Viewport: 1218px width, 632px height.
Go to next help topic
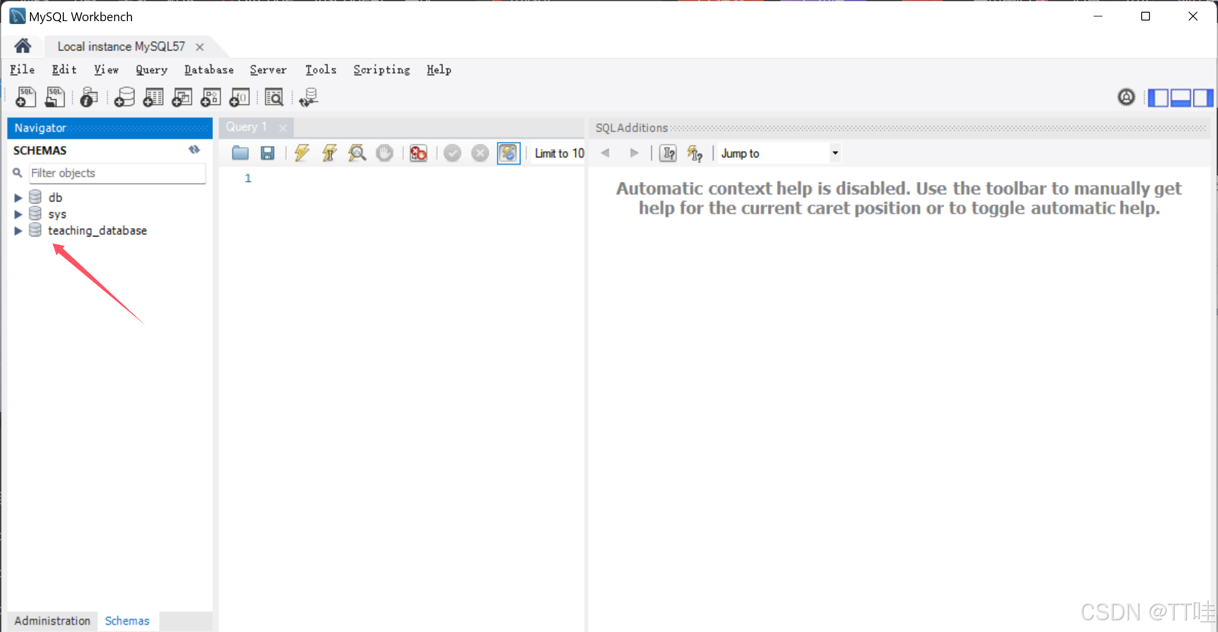(634, 153)
